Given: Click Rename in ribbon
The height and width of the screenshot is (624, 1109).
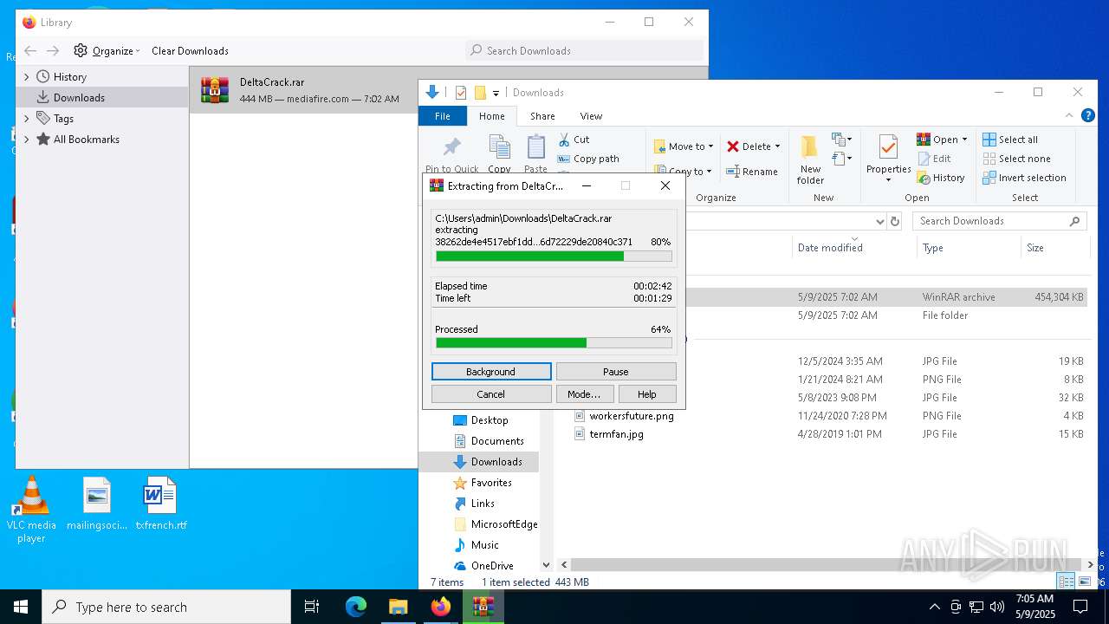Looking at the screenshot, I should pos(751,172).
